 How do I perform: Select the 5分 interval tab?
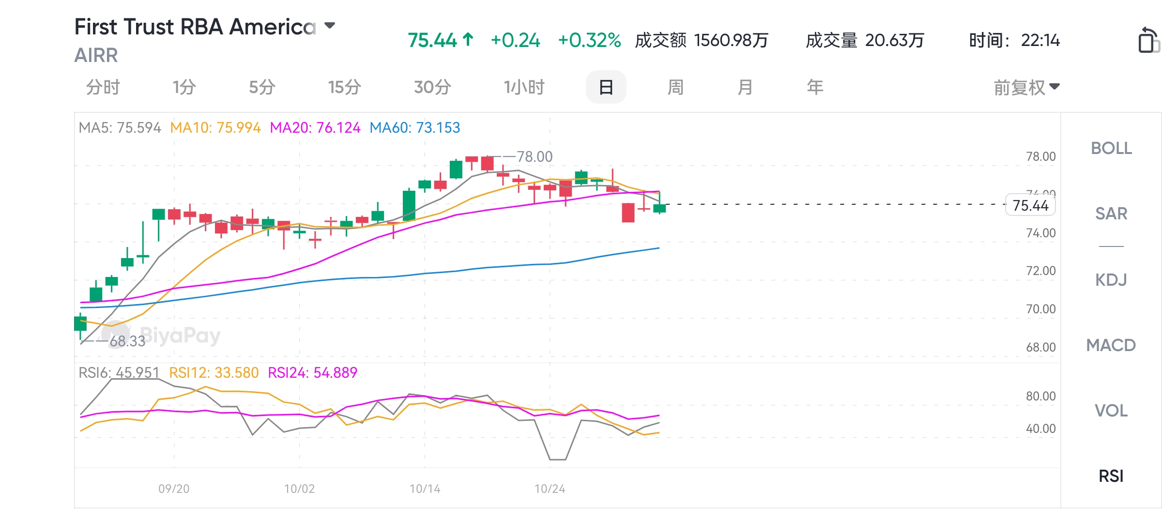pyautogui.click(x=262, y=87)
